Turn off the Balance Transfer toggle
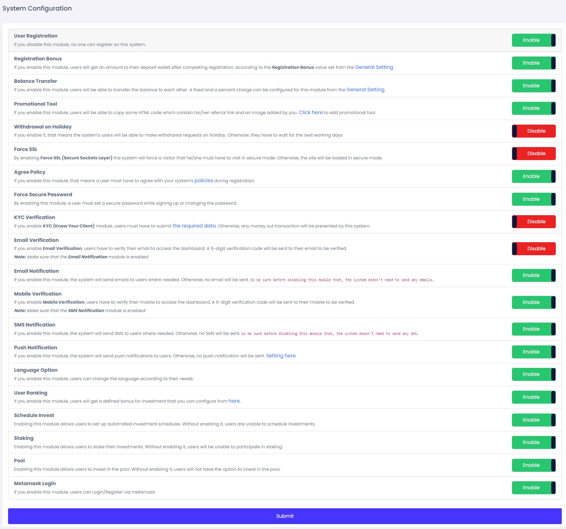The height and width of the screenshot is (529, 566). tap(533, 86)
